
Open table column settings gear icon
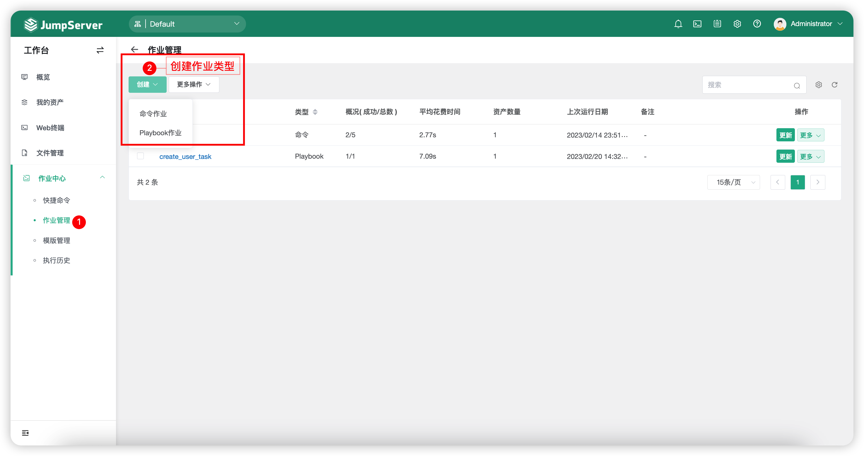pyautogui.click(x=819, y=85)
